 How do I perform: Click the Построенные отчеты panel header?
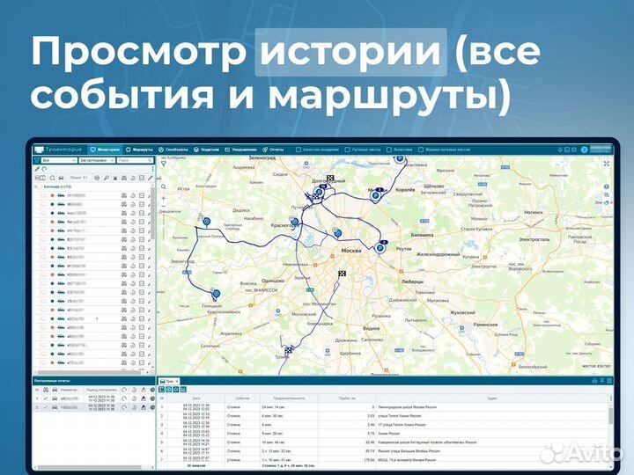(x=93, y=381)
